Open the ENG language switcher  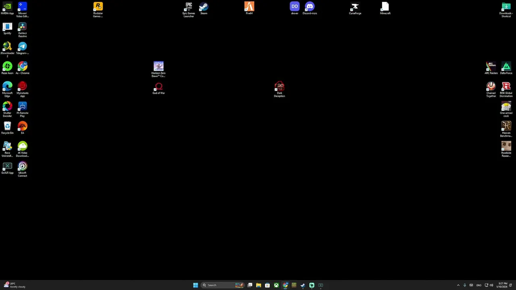coord(479,285)
